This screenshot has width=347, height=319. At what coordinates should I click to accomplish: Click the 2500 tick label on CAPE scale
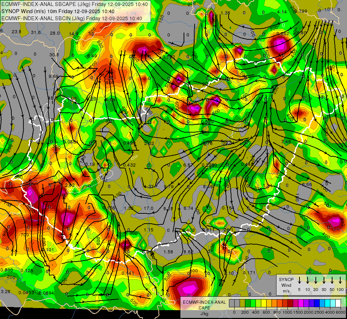point(319,312)
